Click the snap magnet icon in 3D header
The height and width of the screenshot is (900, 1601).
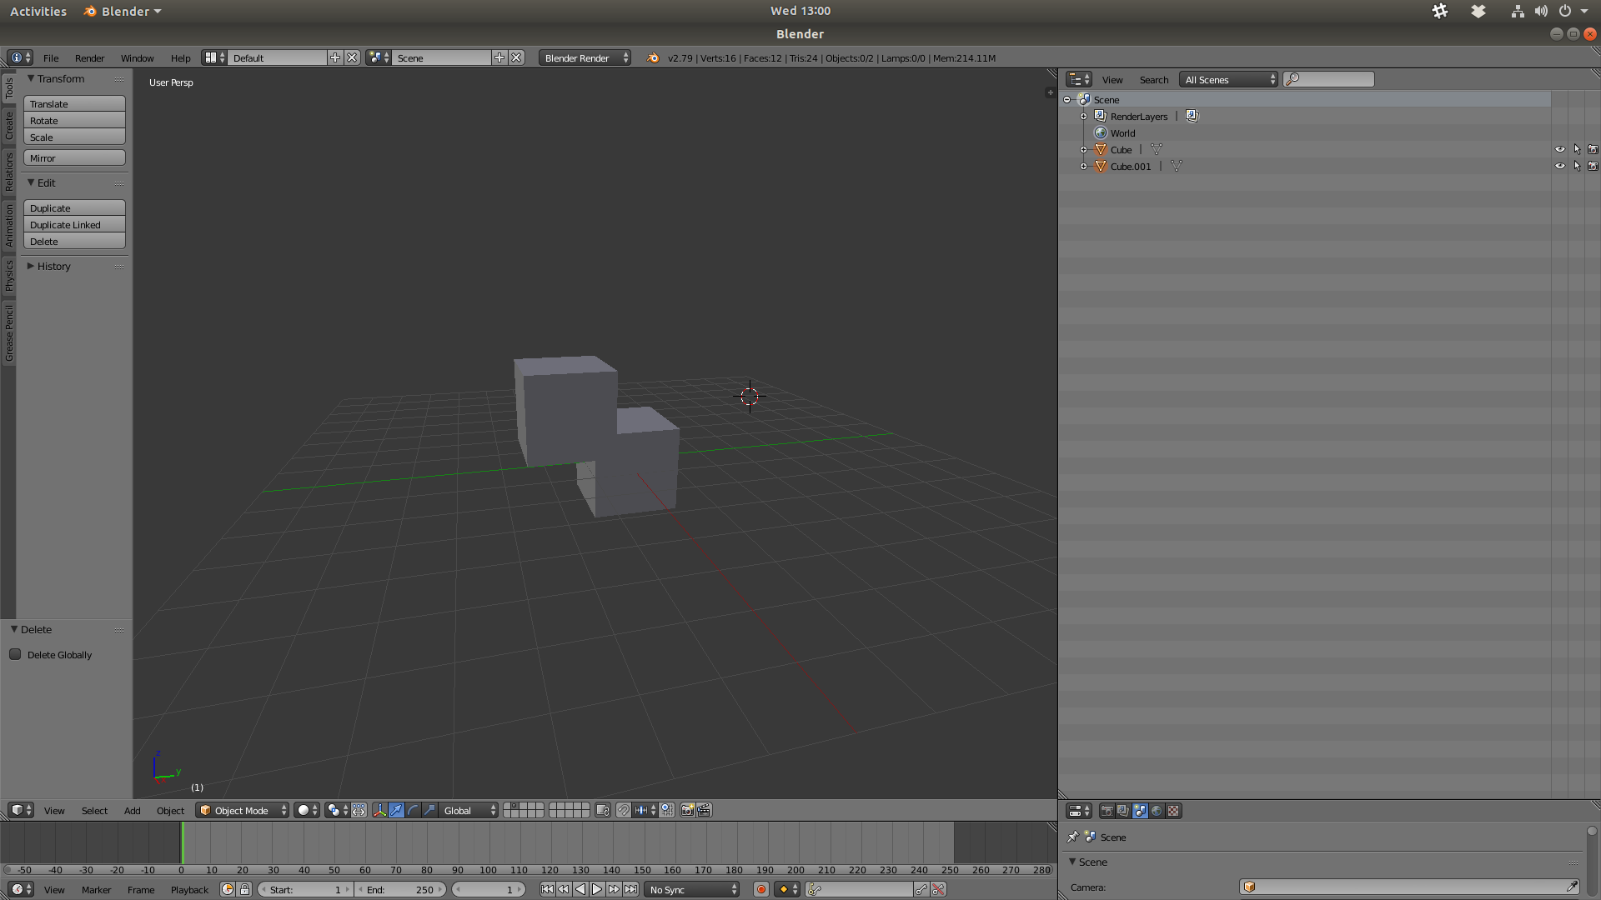(x=623, y=811)
